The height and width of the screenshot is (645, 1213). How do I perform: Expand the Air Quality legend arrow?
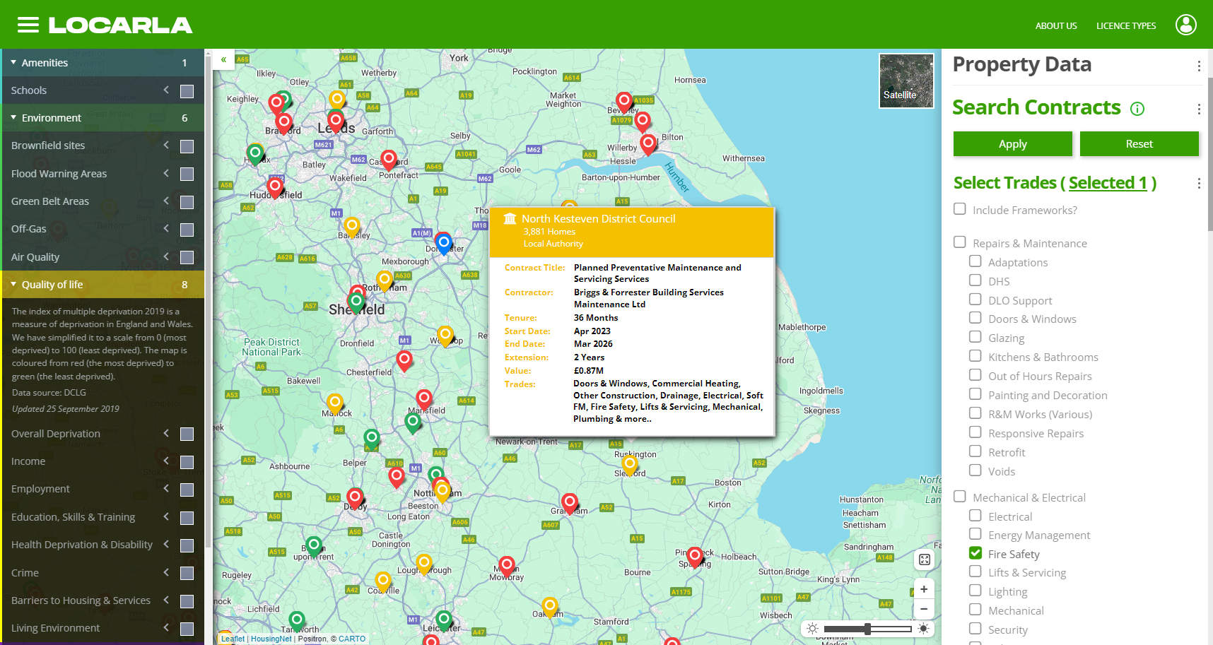pos(166,256)
